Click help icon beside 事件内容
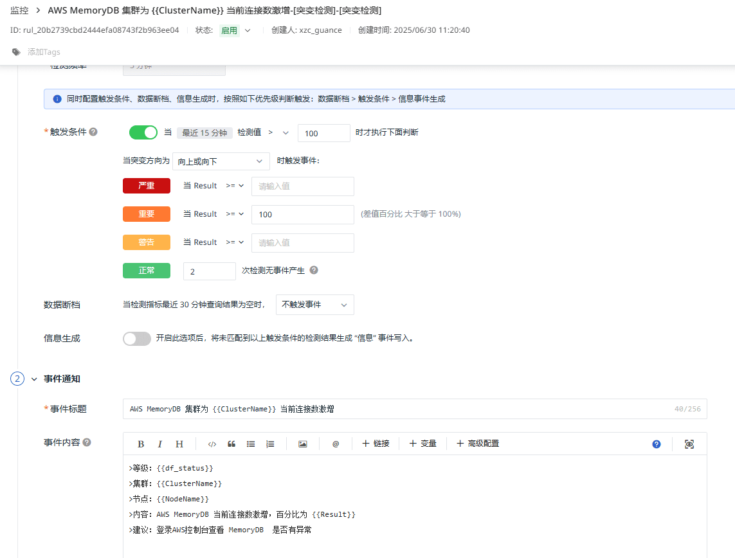This screenshot has height=558, width=735. [87, 442]
